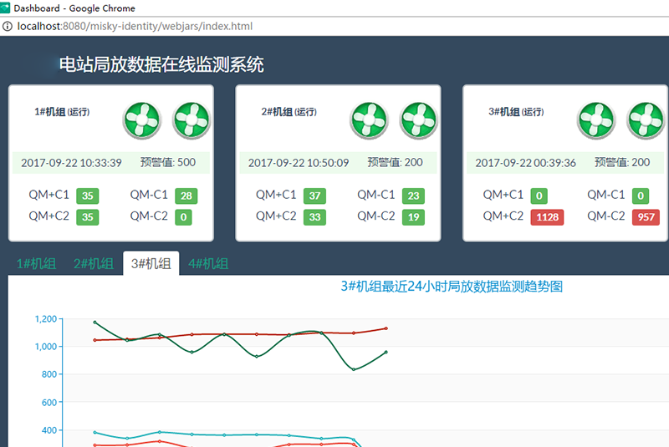The height and width of the screenshot is (447, 669).
Task: Click the green 37 QM+C1 badge in 2#机组
Action: (314, 196)
